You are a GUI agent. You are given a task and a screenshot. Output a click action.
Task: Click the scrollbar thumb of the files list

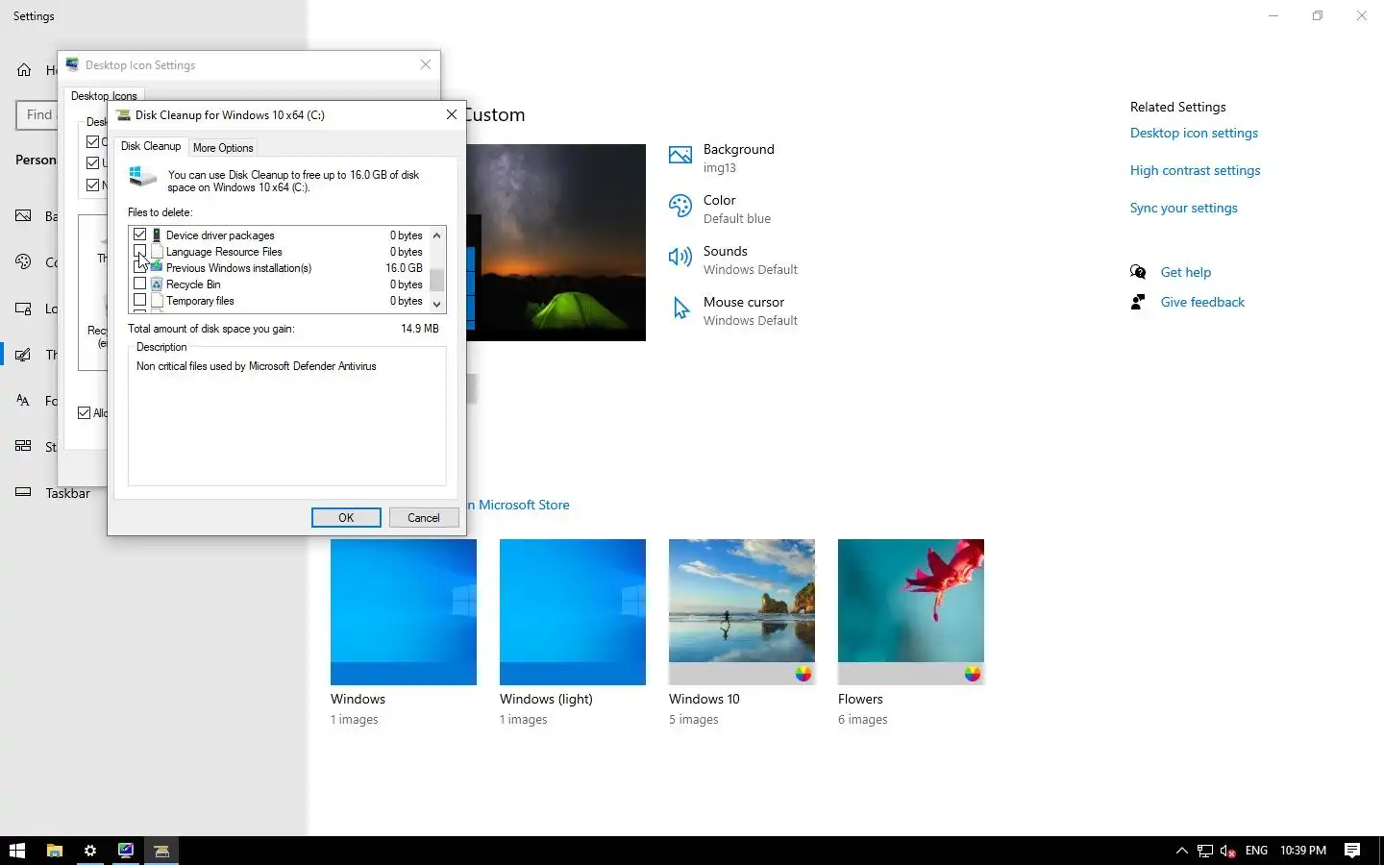[437, 280]
